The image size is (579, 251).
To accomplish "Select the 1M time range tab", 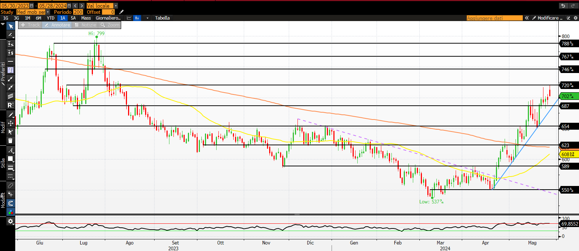I will coord(28,18).
